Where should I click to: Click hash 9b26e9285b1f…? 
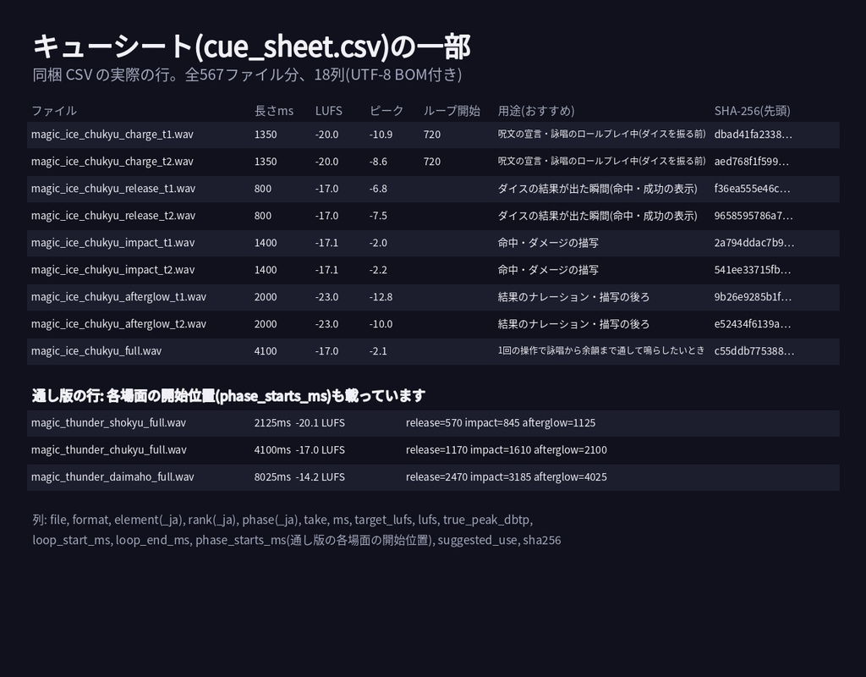point(753,297)
